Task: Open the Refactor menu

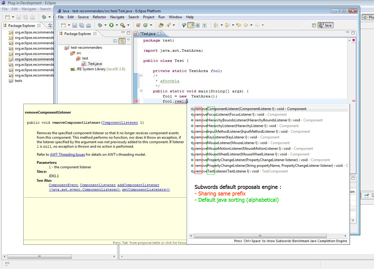Action: [99, 17]
